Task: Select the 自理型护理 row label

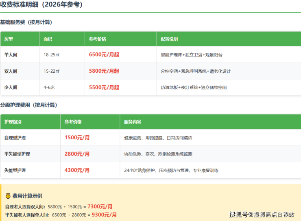Action: point(15,138)
